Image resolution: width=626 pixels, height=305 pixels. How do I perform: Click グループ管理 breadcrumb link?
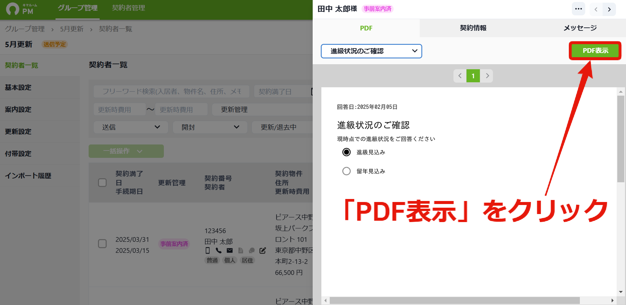click(25, 29)
